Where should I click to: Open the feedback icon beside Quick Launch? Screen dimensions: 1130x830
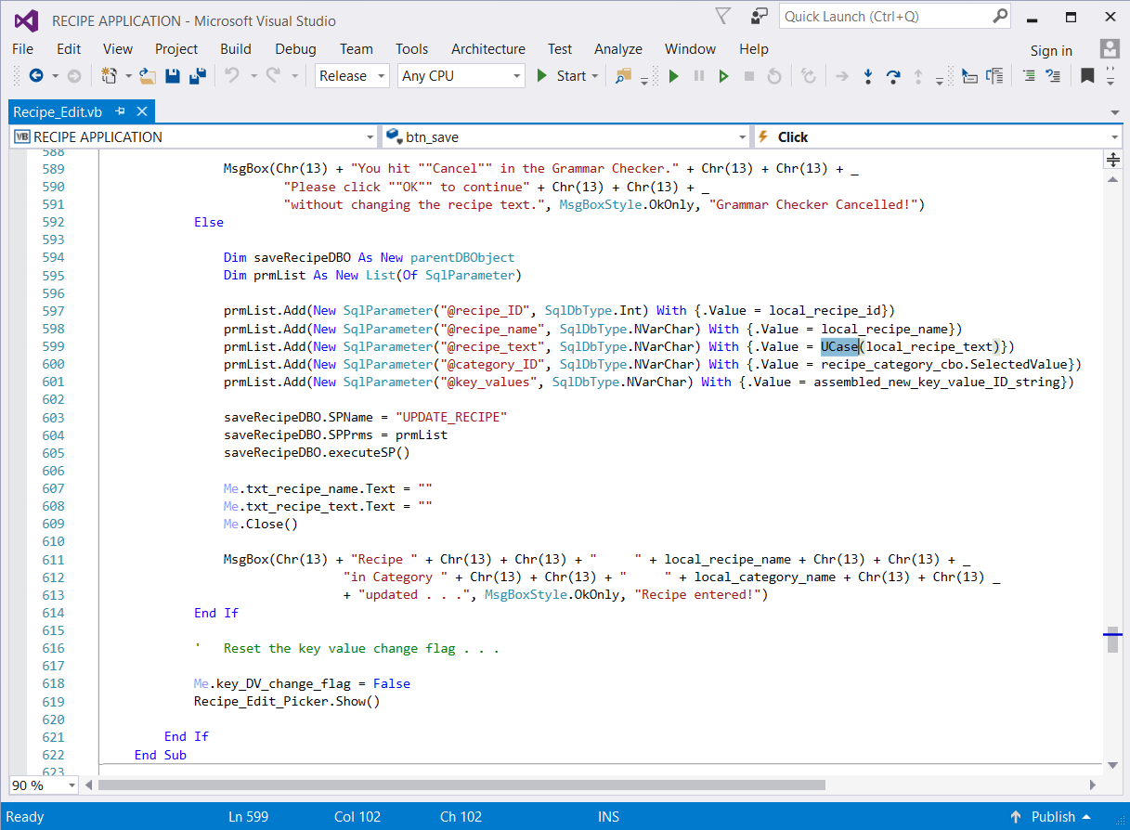(760, 17)
